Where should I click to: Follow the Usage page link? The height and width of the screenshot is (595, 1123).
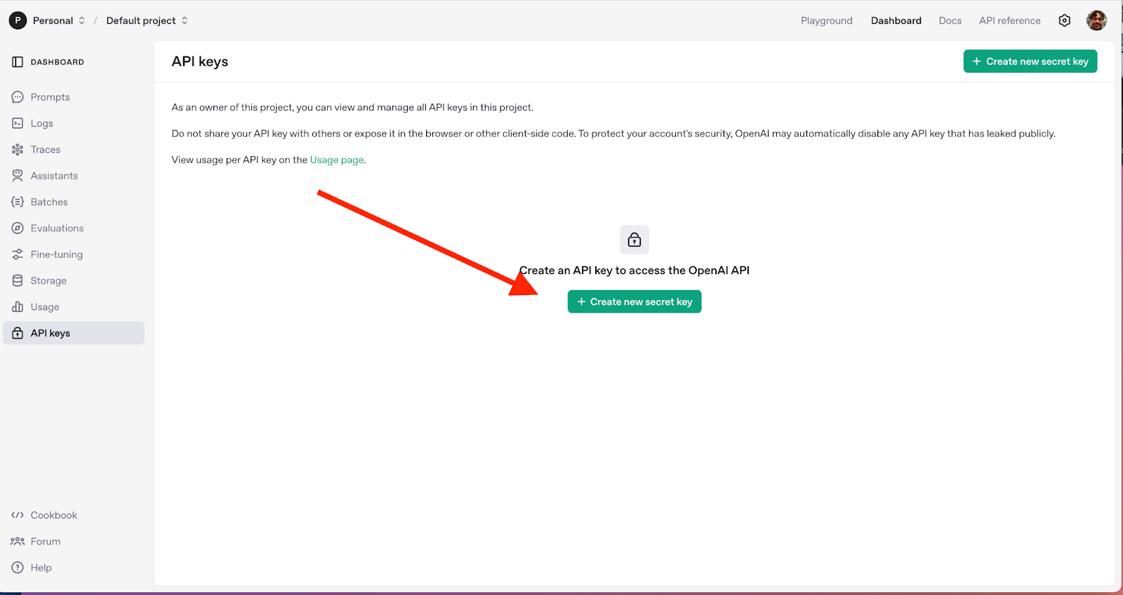tap(337, 160)
